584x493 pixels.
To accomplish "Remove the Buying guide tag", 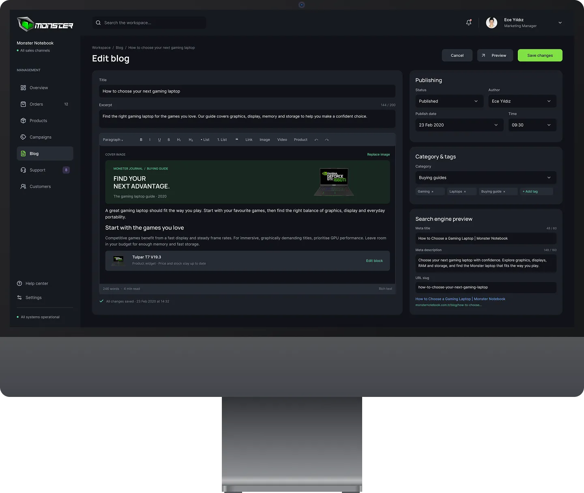I will point(504,192).
